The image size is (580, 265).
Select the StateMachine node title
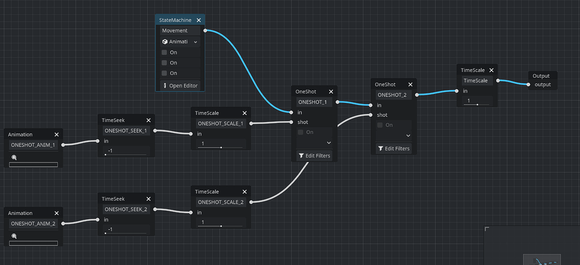(175, 20)
